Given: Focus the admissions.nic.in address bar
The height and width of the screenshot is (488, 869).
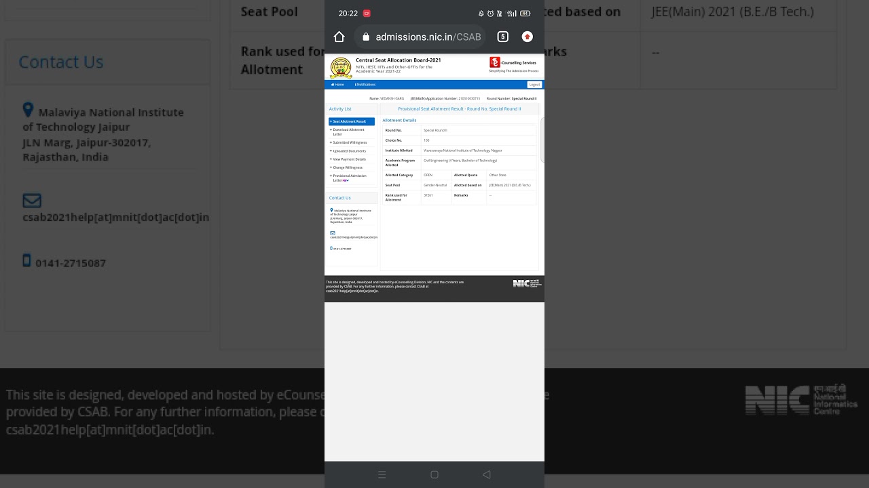Looking at the screenshot, I should (420, 37).
